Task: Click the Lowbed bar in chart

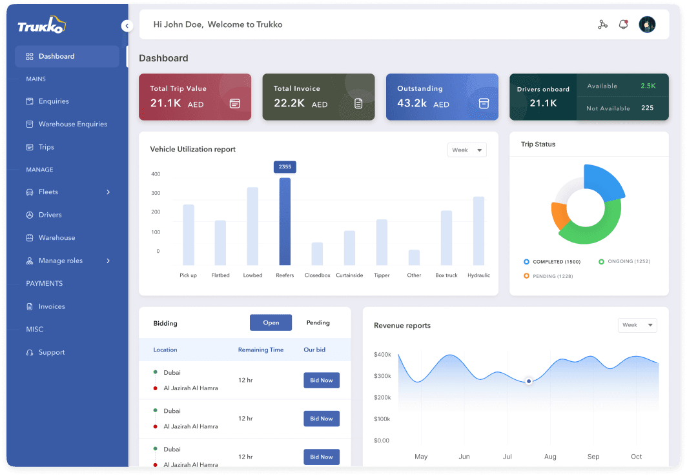Action: [x=252, y=226]
